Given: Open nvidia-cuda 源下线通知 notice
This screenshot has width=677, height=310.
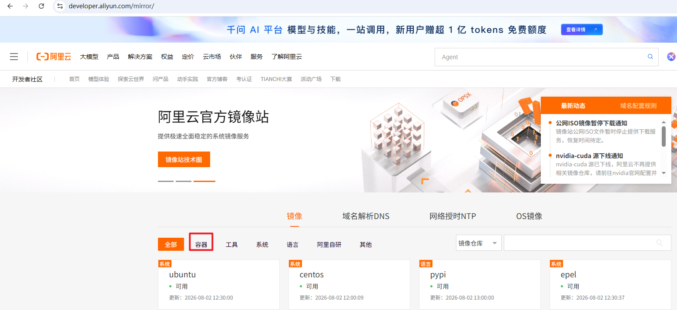Looking at the screenshot, I should [x=589, y=156].
